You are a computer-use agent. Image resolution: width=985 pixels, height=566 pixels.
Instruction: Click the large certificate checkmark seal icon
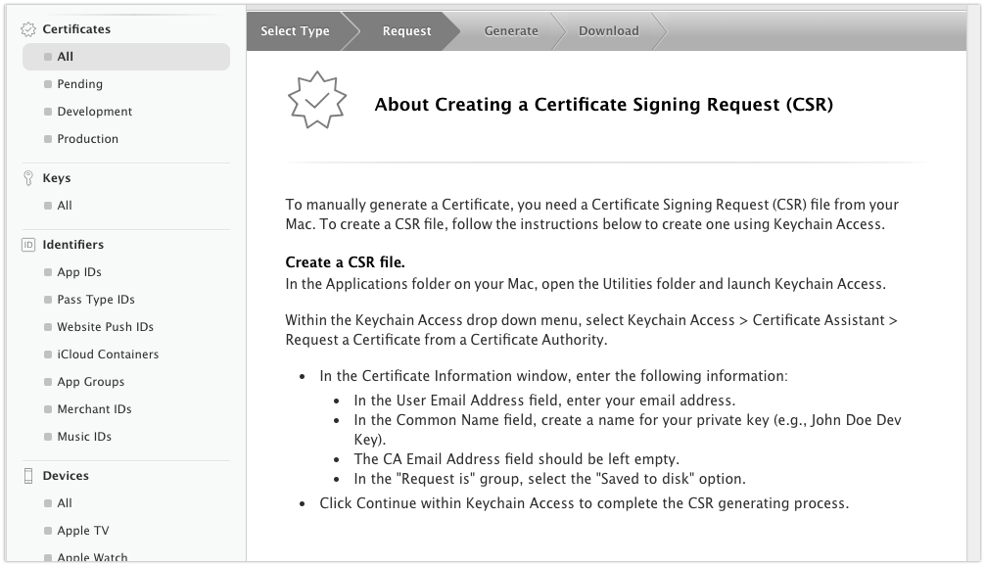pos(317,101)
